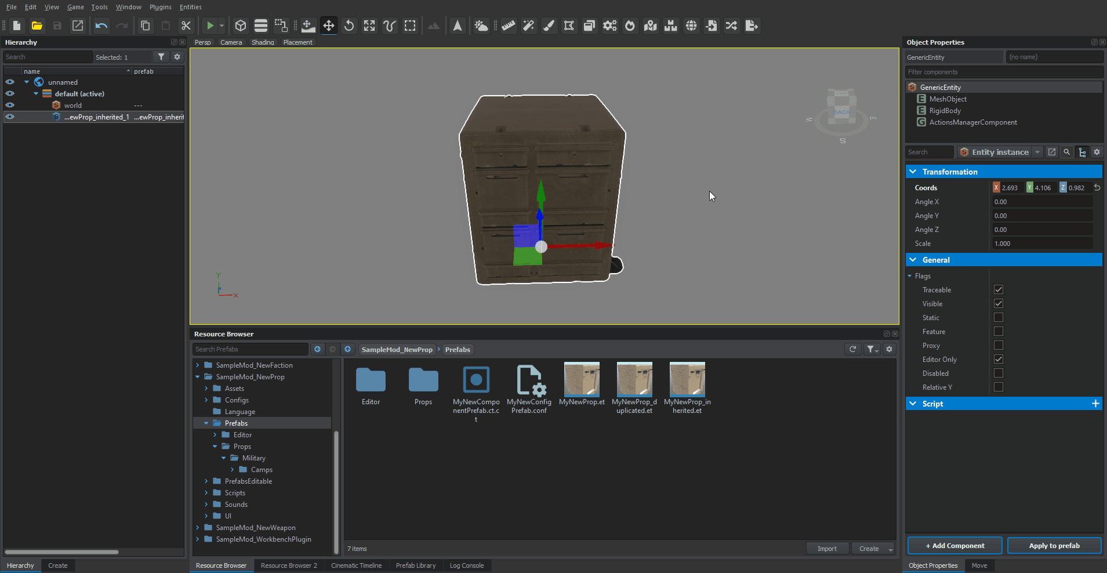This screenshot has width=1107, height=573.
Task: Toggle the Editor Only checkbox
Action: (998, 360)
